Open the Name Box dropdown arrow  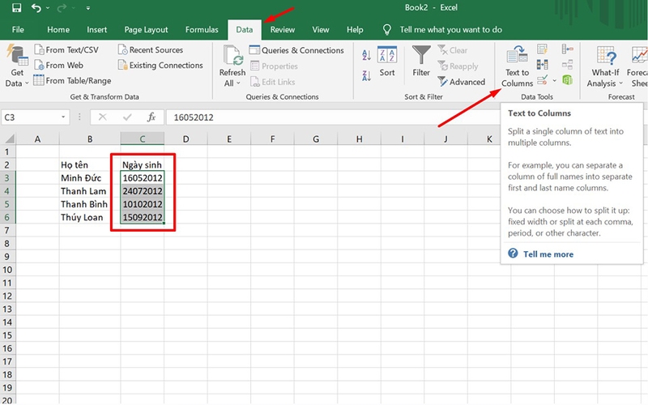click(x=63, y=117)
